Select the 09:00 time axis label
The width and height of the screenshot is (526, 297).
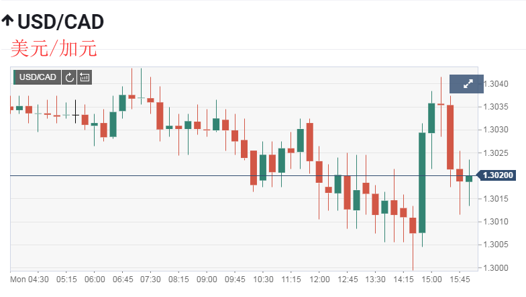(207, 279)
